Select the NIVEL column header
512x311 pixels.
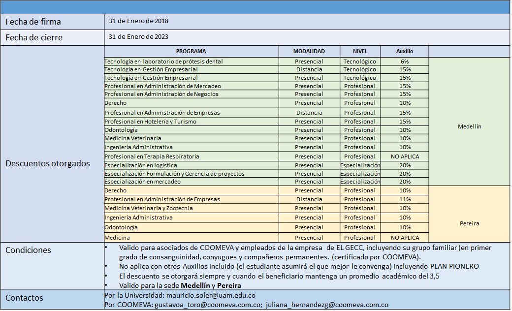(360, 51)
